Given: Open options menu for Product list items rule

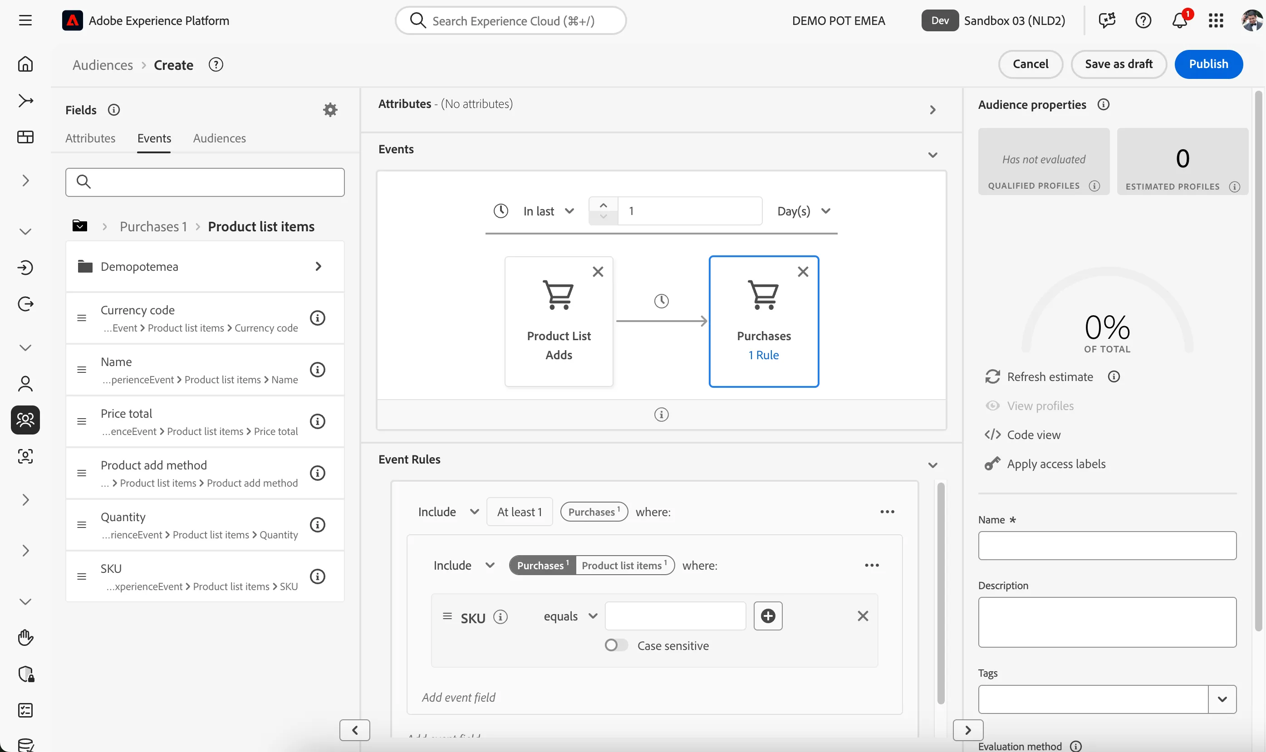Looking at the screenshot, I should coord(872,565).
